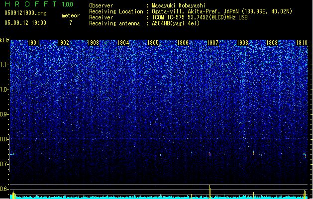Viewport: 313px width, 199px height.
Task: Click the tallest yellow power spike near 1907
Action: tap(210, 192)
